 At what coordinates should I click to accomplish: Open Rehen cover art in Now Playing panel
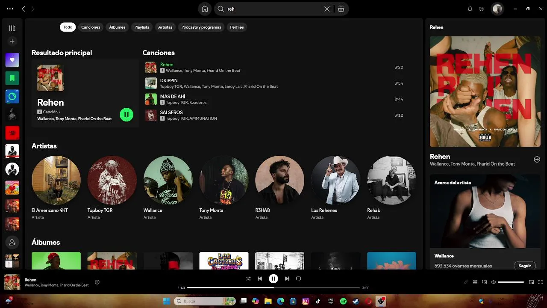[x=485, y=92]
